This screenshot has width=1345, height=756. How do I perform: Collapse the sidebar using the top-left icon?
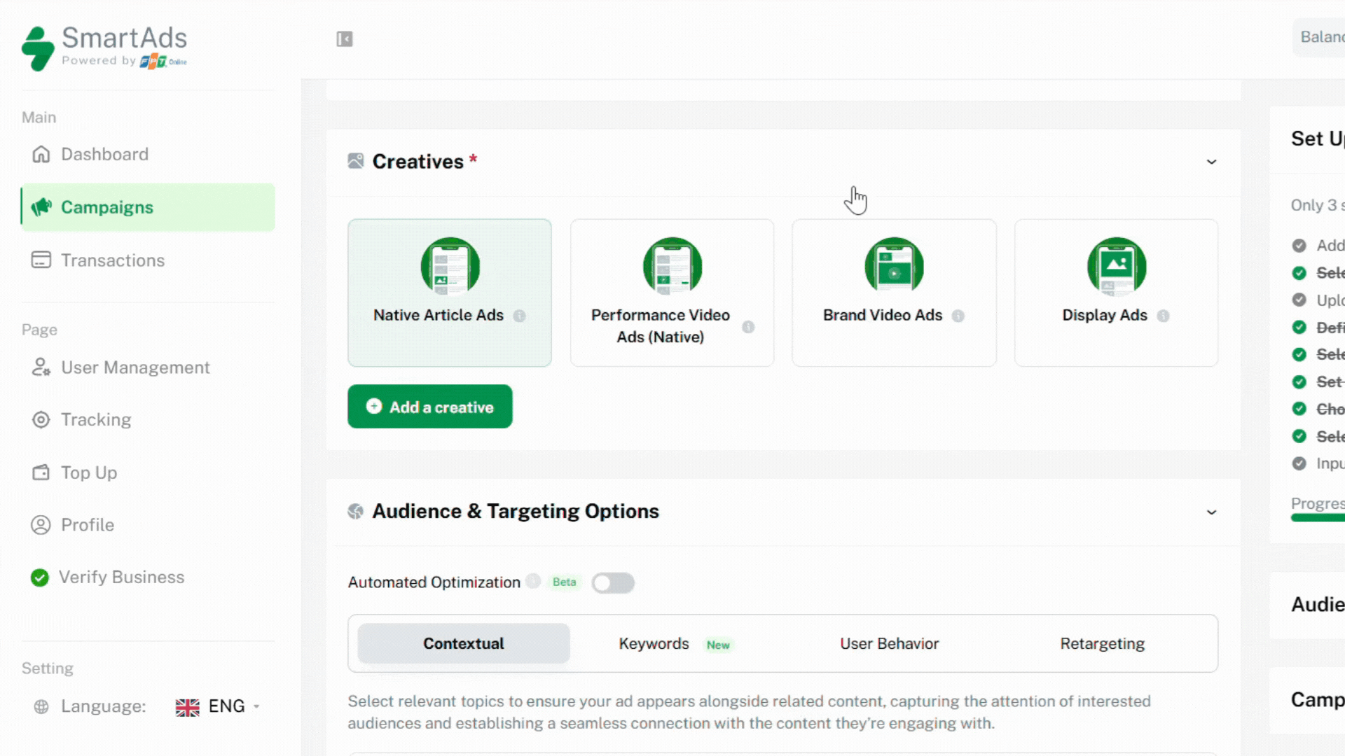(345, 38)
